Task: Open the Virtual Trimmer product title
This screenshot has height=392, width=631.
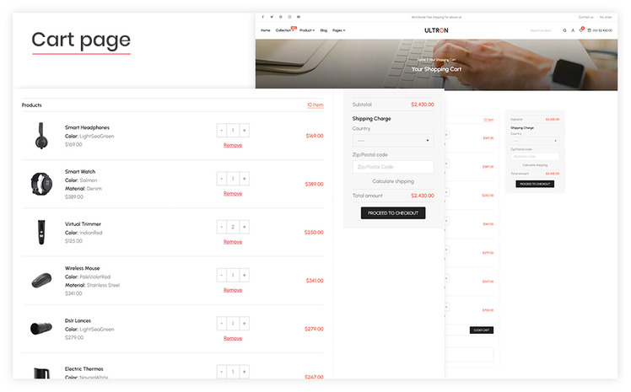Action: click(83, 224)
